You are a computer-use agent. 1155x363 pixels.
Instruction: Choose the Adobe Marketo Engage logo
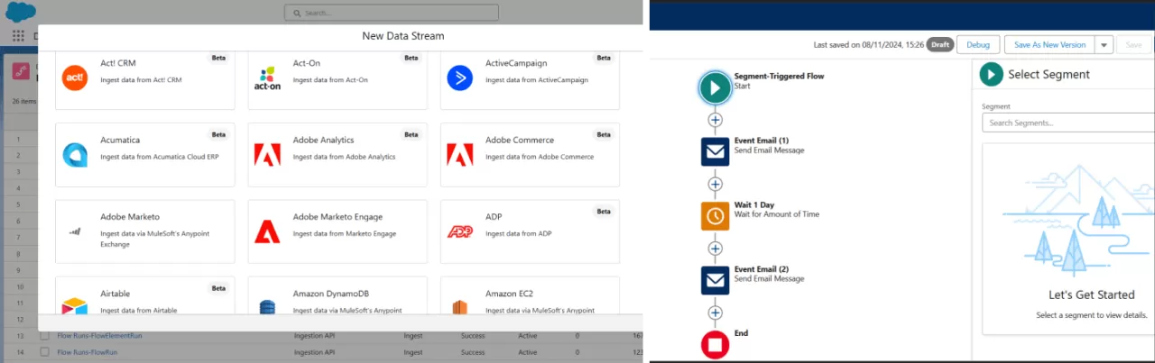click(x=267, y=231)
